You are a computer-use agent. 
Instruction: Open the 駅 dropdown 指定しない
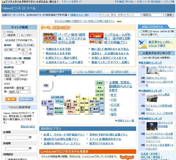tap(20, 92)
